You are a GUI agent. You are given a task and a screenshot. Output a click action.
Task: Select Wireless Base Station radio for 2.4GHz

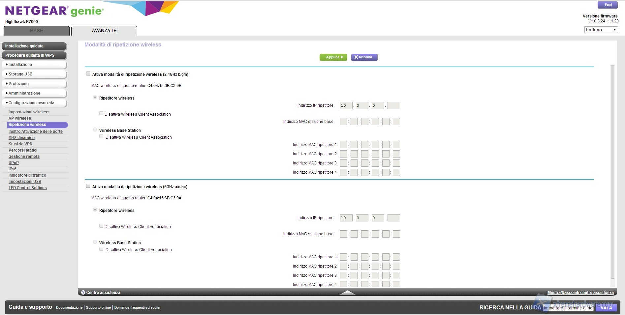pyautogui.click(x=95, y=130)
